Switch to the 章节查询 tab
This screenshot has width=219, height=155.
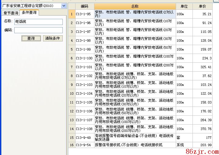coord(10,13)
